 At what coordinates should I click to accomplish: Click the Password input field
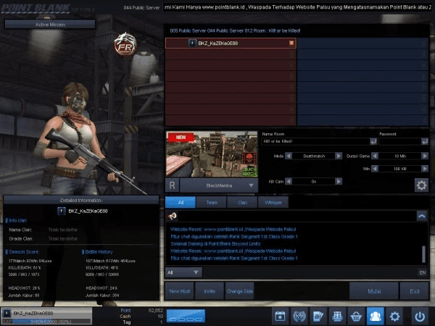click(x=399, y=142)
